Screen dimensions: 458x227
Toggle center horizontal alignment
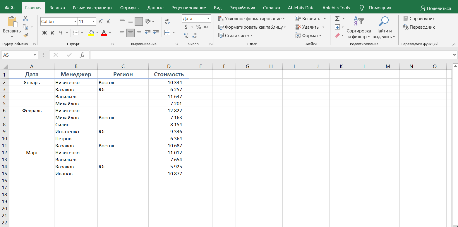[131, 33]
